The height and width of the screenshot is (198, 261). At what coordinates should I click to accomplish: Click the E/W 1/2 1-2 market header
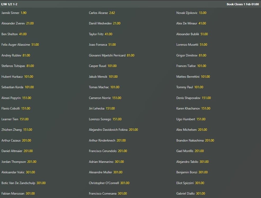tap(10, 4)
